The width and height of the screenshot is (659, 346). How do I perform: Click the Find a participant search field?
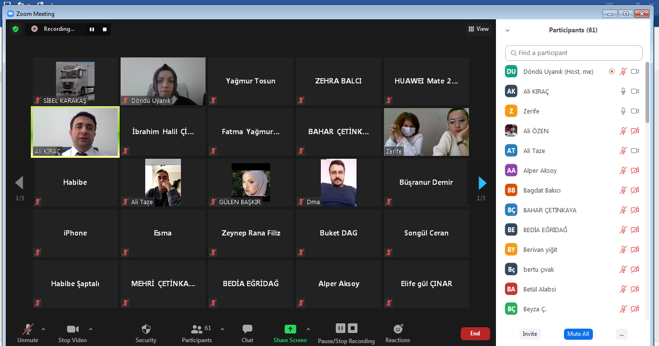[x=574, y=53]
